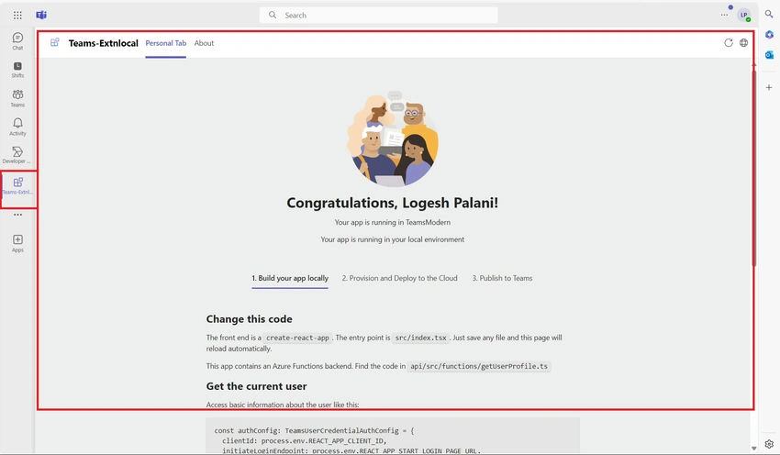
Task: Click the 'Change this code' heading
Action: pyautogui.click(x=250, y=319)
